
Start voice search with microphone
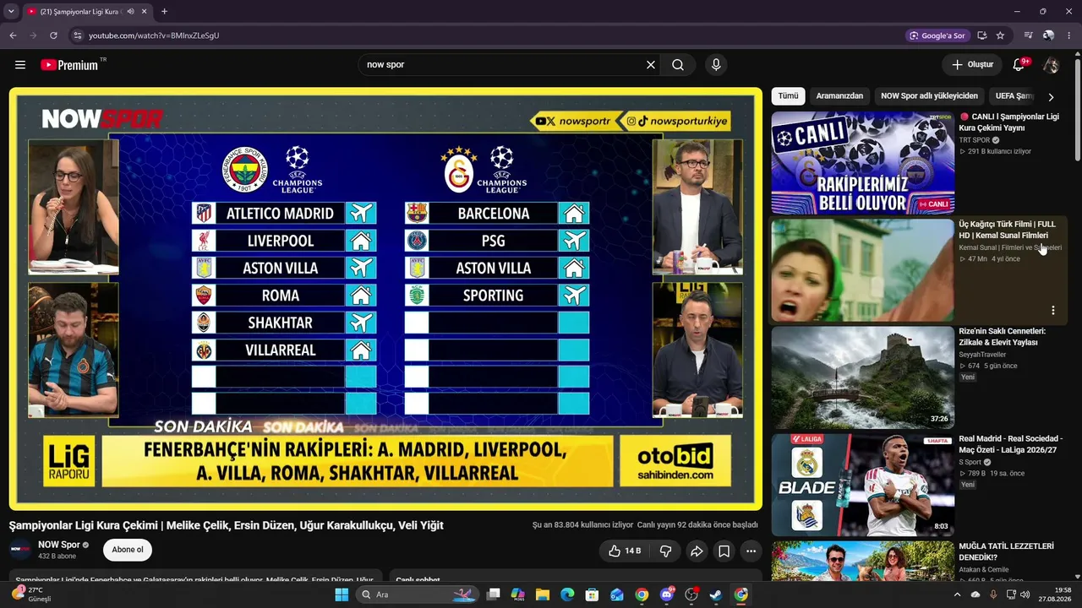click(x=716, y=65)
